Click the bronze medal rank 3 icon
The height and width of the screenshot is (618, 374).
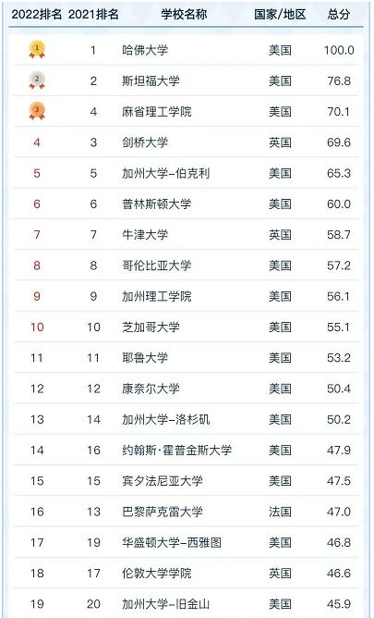tap(37, 111)
